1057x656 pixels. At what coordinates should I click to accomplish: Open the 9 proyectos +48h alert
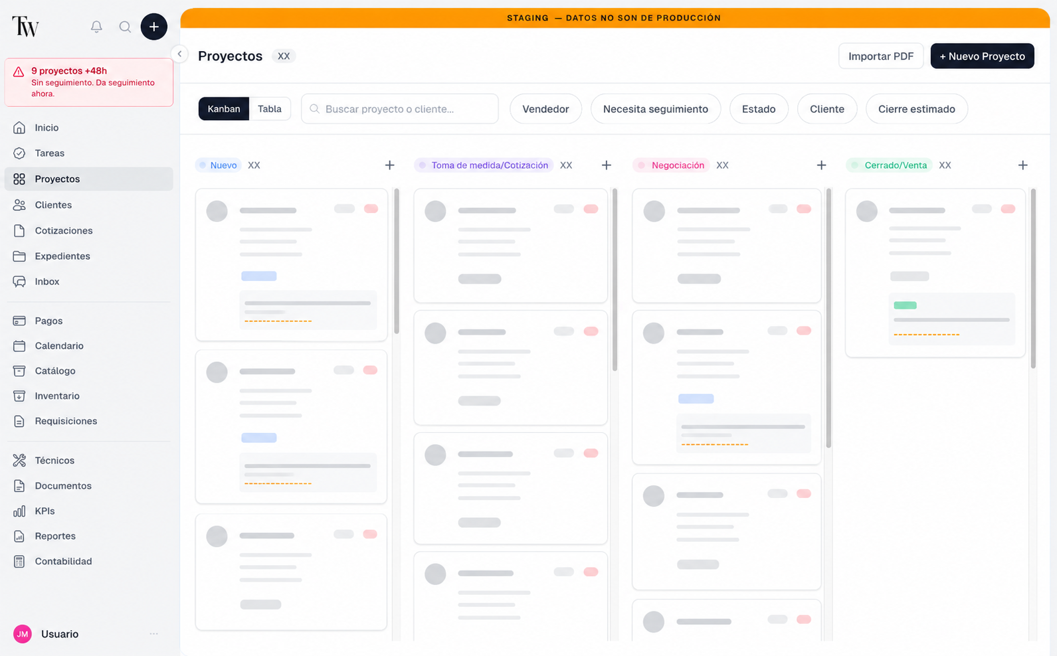89,82
